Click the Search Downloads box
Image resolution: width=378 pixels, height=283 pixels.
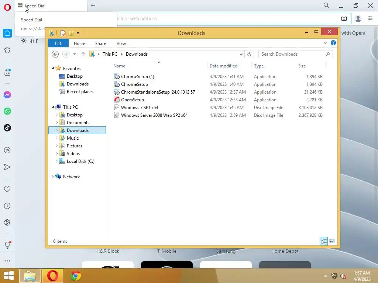tap(295, 54)
